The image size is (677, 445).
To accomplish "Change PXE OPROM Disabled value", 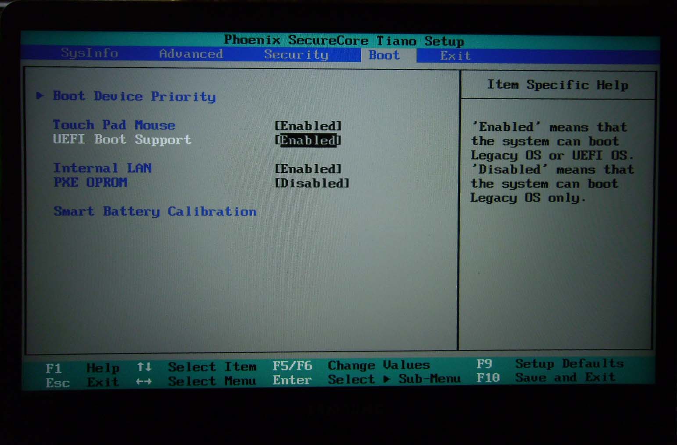I will (312, 183).
